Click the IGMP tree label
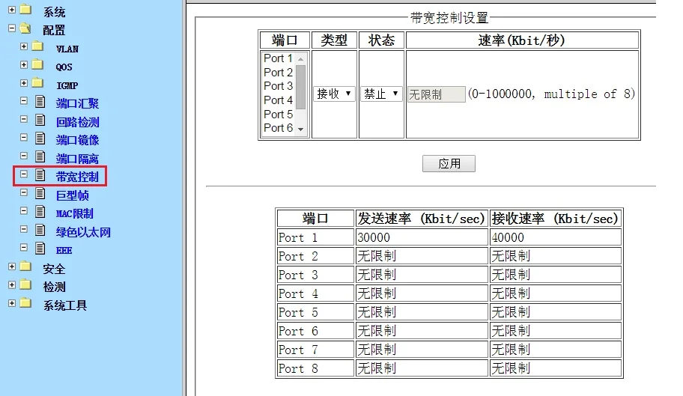 click(x=67, y=85)
